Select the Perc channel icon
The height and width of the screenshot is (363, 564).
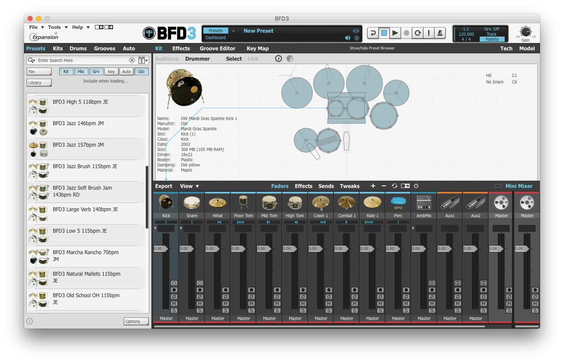pos(398,203)
